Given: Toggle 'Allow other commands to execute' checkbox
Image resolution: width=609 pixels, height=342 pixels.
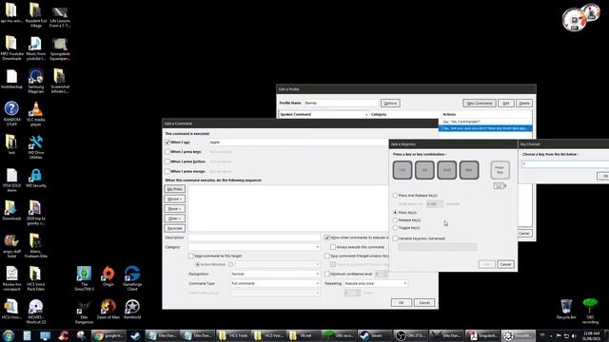Looking at the screenshot, I should coord(327,237).
